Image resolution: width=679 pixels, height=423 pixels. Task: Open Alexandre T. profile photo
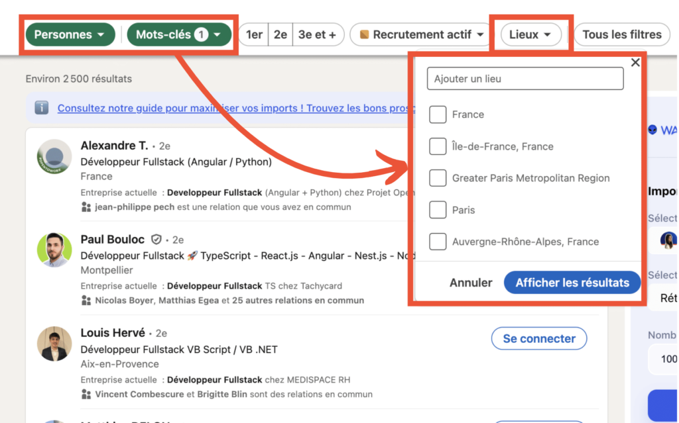(x=54, y=157)
